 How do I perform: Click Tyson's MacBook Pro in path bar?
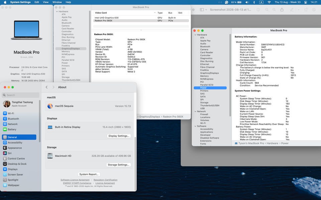[x=251, y=143]
